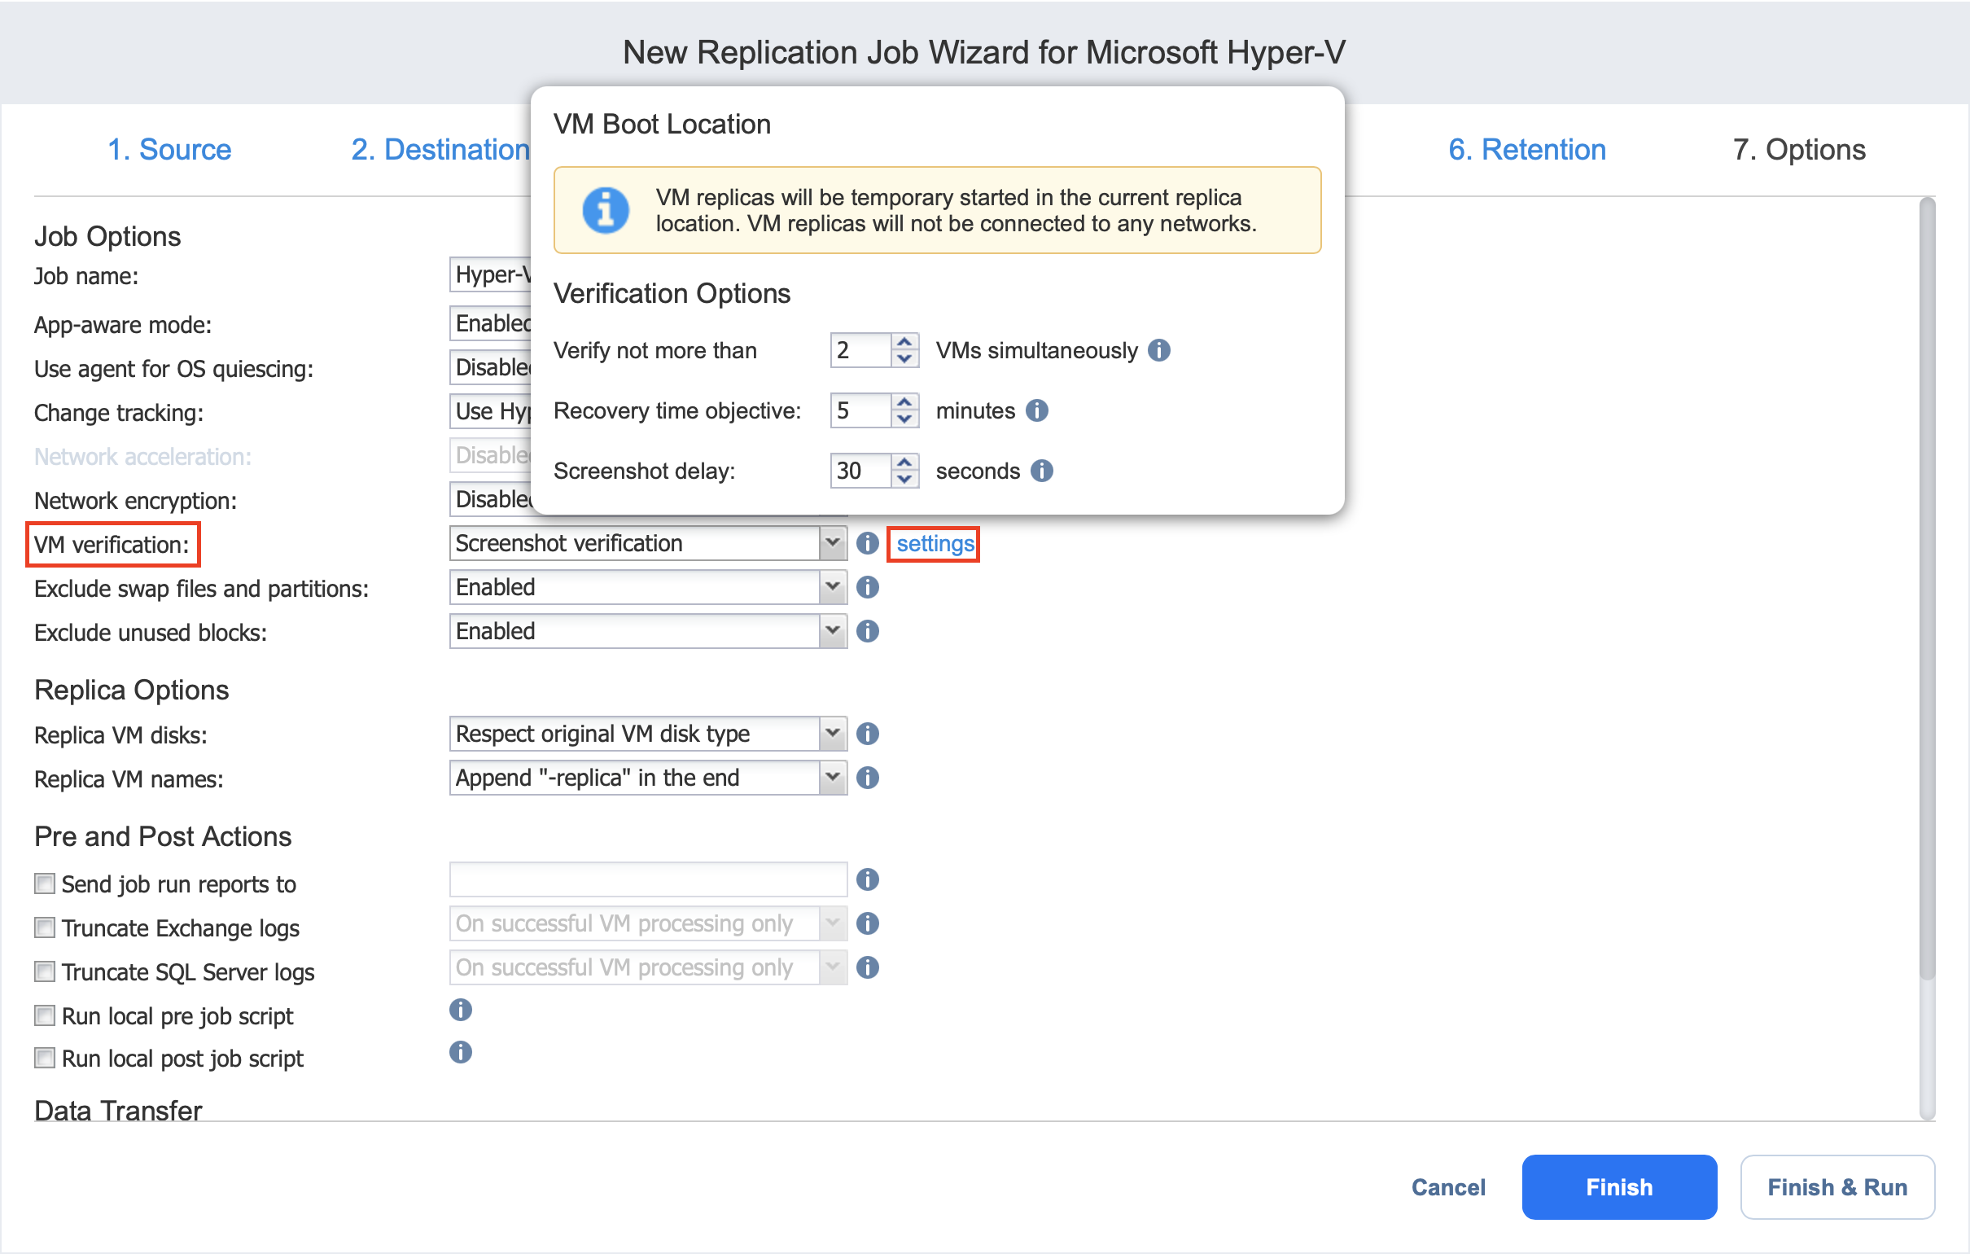Go to 6. Retention step
The image size is (1970, 1254).
tap(1526, 150)
